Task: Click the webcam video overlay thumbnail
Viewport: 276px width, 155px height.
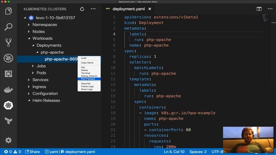Action: point(248,139)
